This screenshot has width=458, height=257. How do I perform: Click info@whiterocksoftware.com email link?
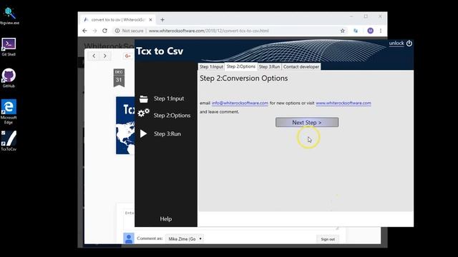point(240,103)
